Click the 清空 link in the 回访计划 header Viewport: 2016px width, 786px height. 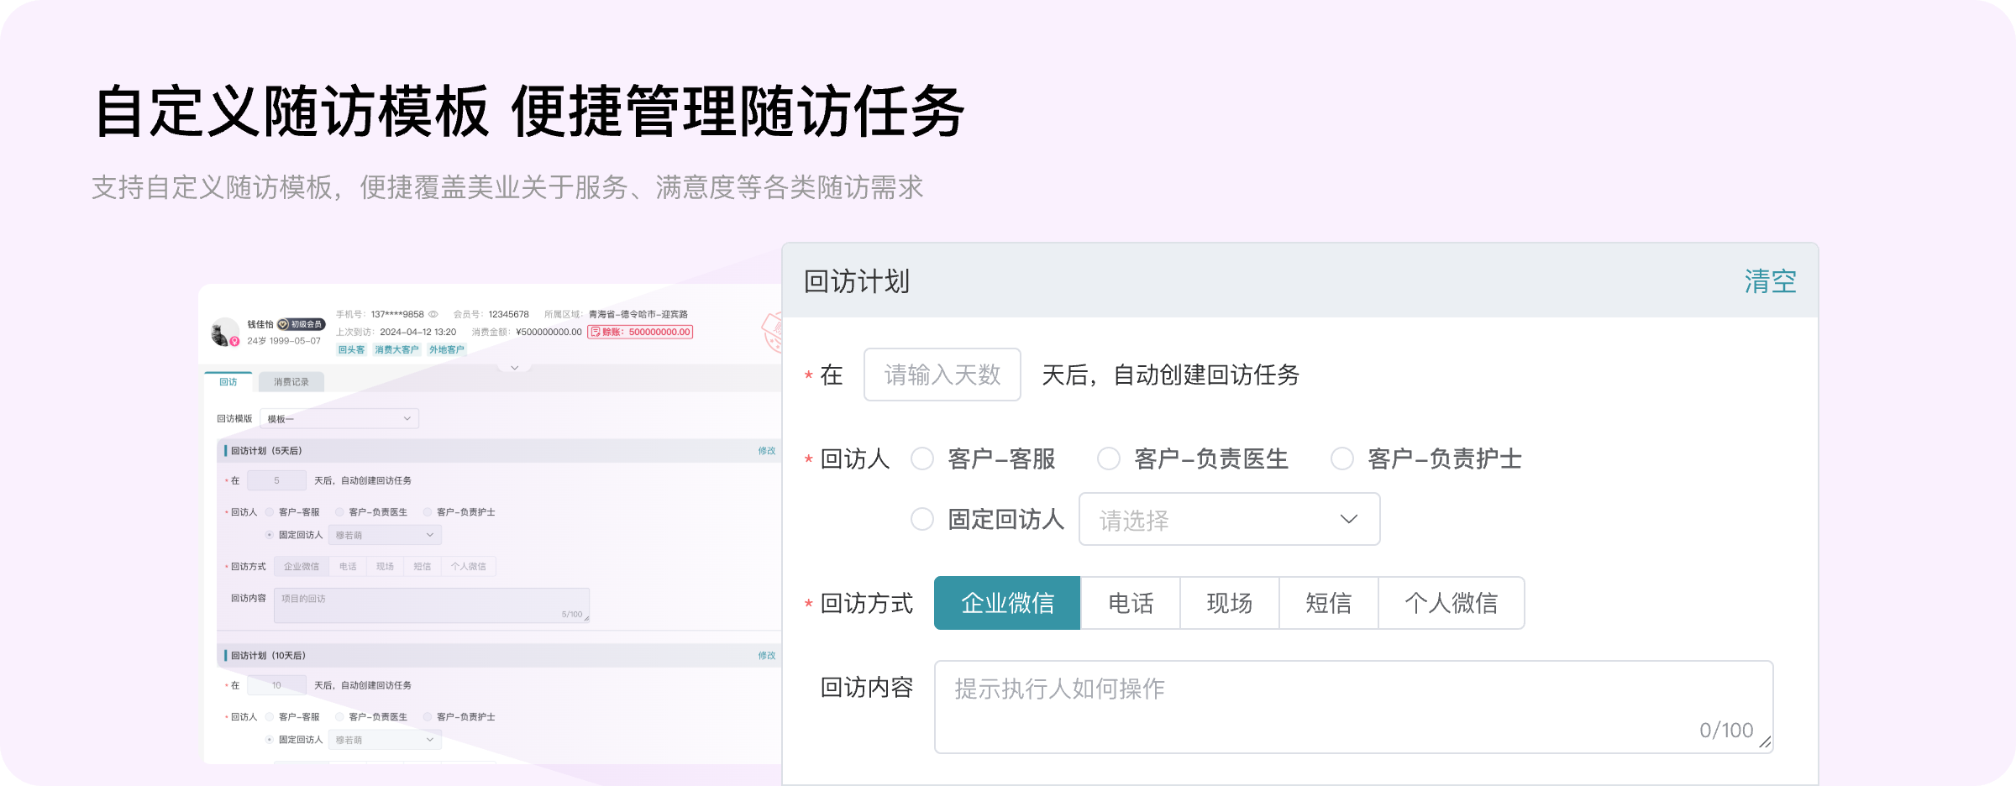[1770, 281]
